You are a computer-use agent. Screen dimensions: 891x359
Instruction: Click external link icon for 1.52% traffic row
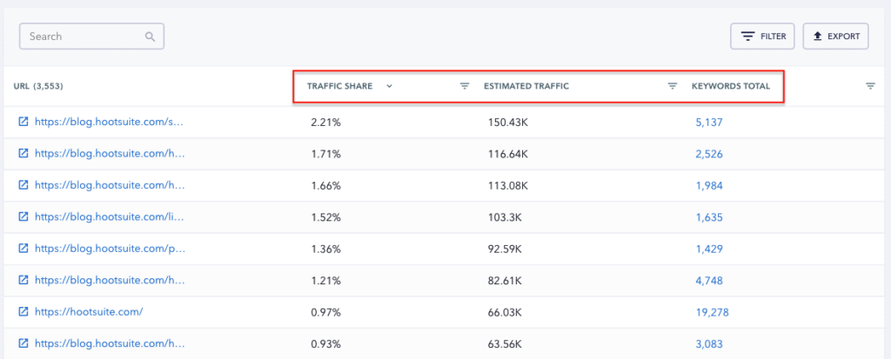click(23, 217)
